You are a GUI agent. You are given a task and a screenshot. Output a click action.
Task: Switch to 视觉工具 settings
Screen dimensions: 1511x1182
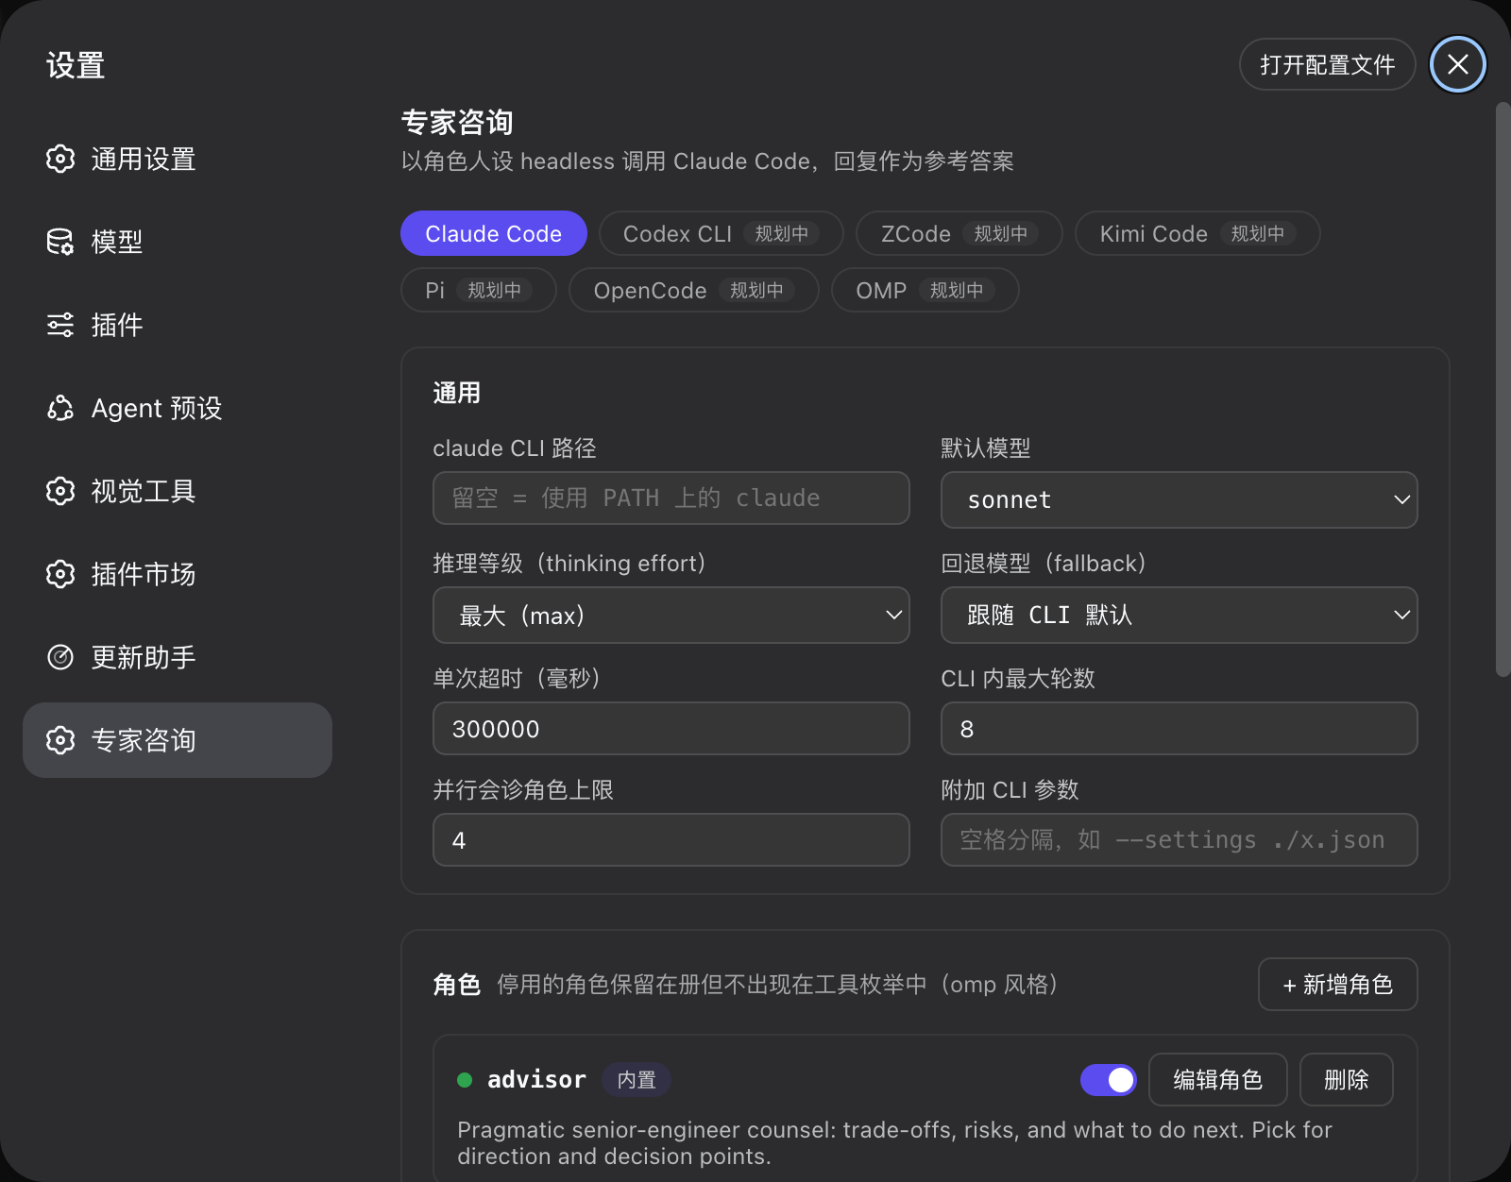tap(178, 491)
